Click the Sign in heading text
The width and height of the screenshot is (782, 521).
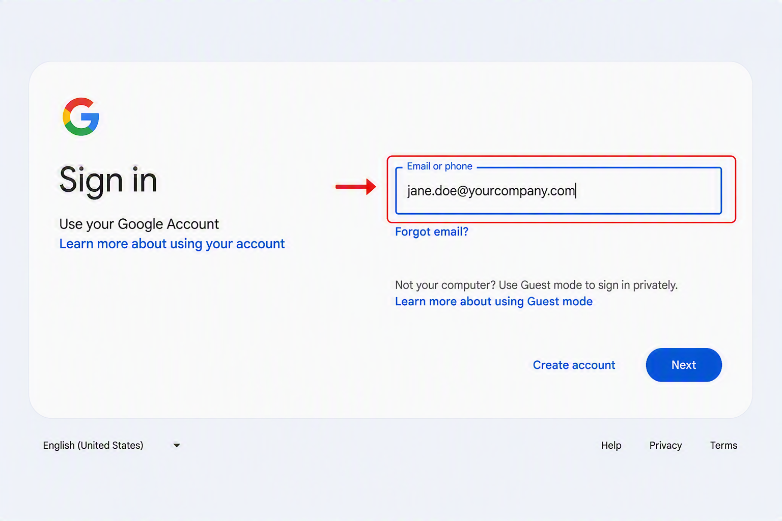[x=108, y=181]
